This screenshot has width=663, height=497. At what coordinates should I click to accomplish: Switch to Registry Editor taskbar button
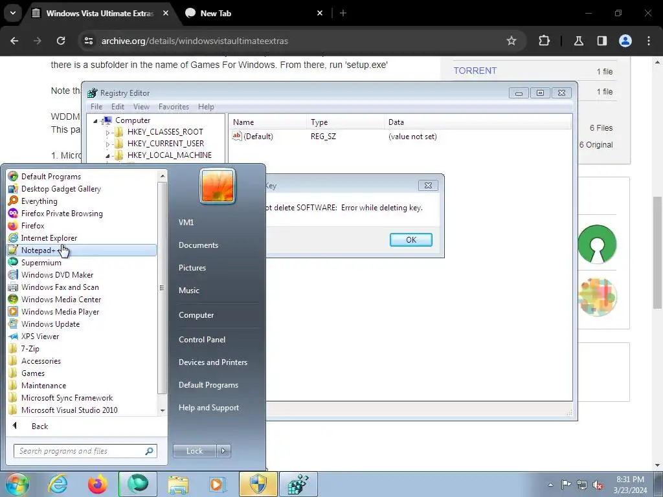pyautogui.click(x=298, y=484)
